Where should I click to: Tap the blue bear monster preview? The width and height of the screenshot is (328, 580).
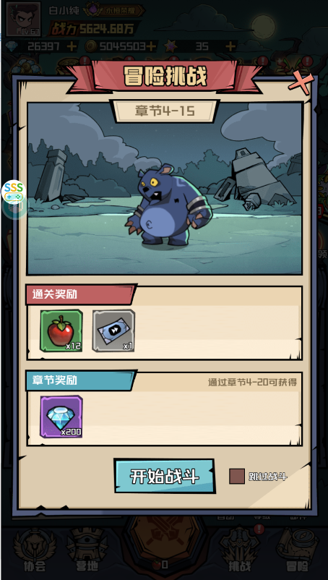[170, 205]
